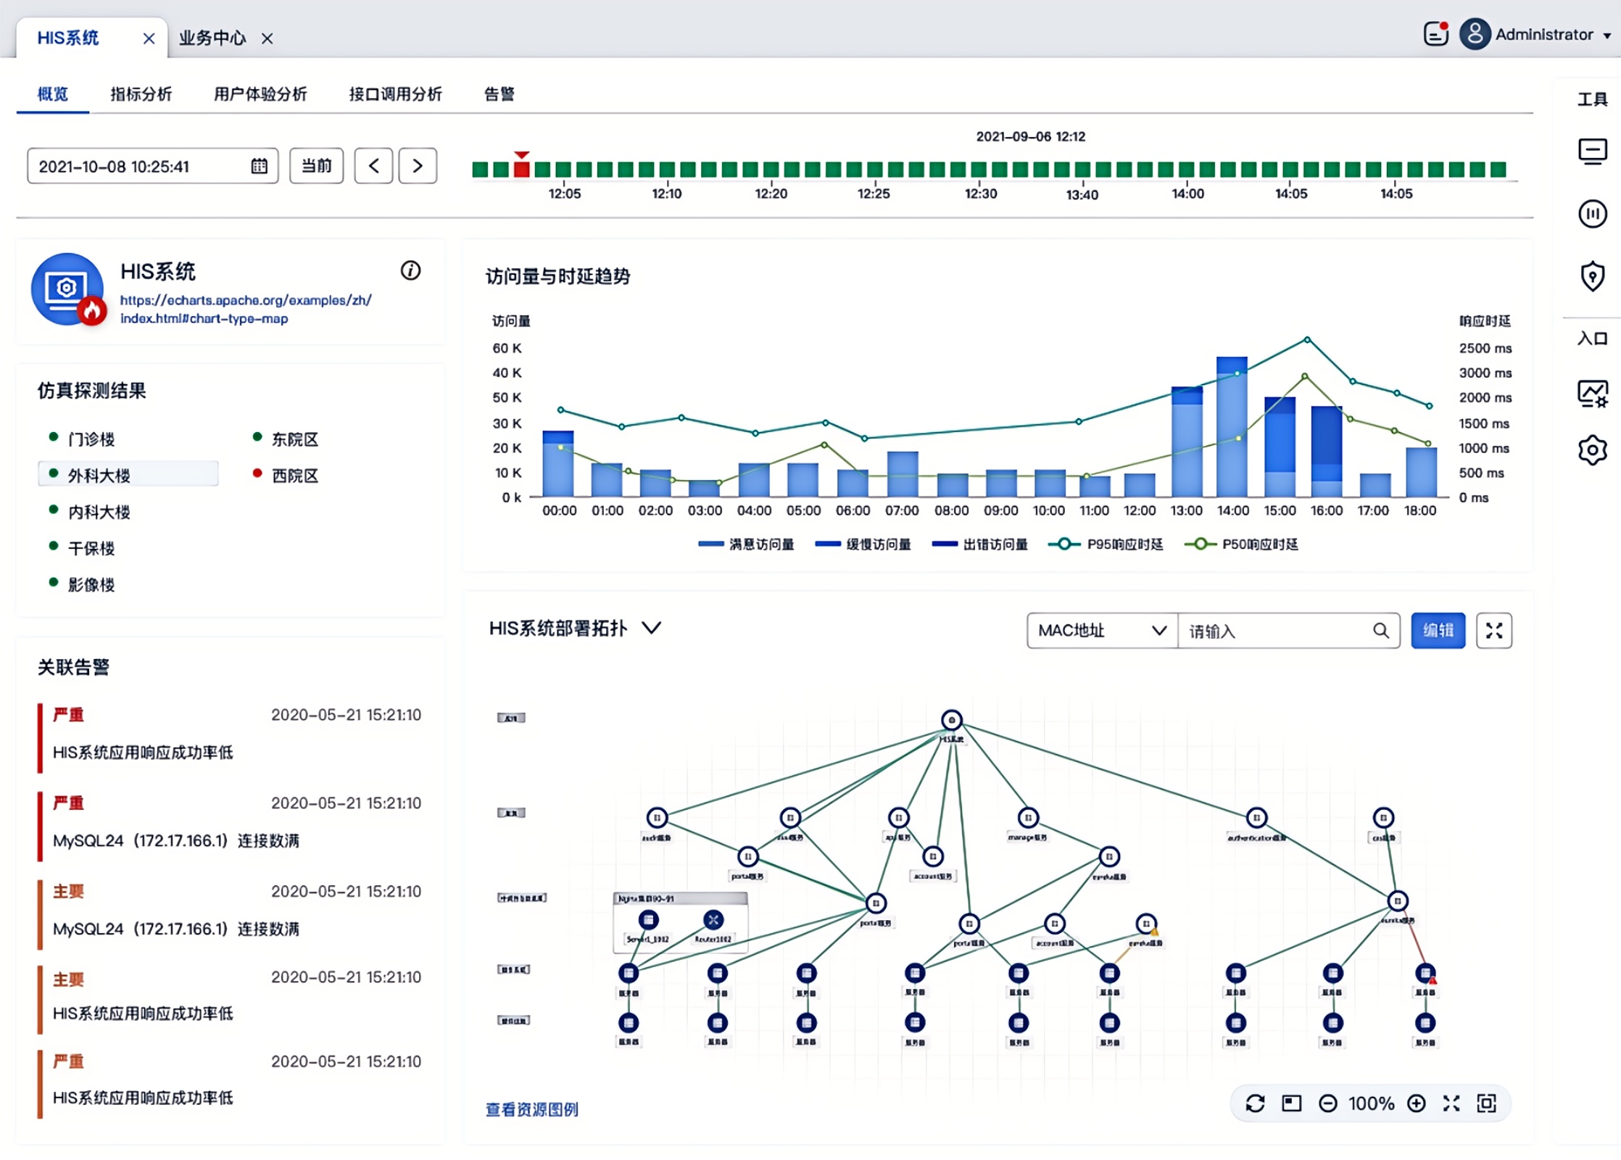This screenshot has width=1621, height=1160.
Task: Open the MAC地址 search type dropdown
Action: pos(1102,630)
